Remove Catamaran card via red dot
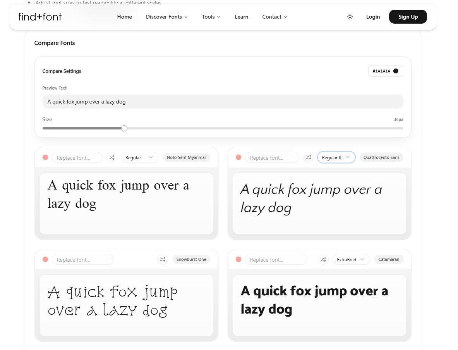Viewport: 458px width, 350px height. pos(238,259)
